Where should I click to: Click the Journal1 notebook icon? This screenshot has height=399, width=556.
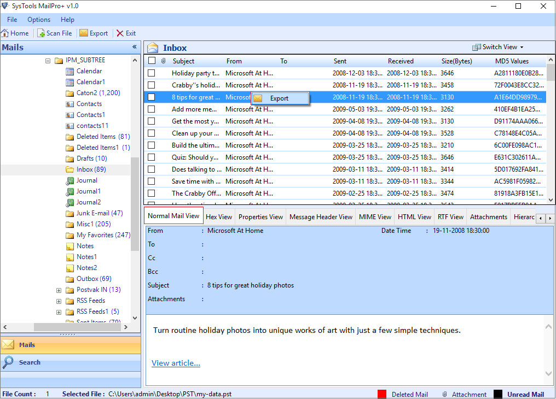tap(70, 192)
